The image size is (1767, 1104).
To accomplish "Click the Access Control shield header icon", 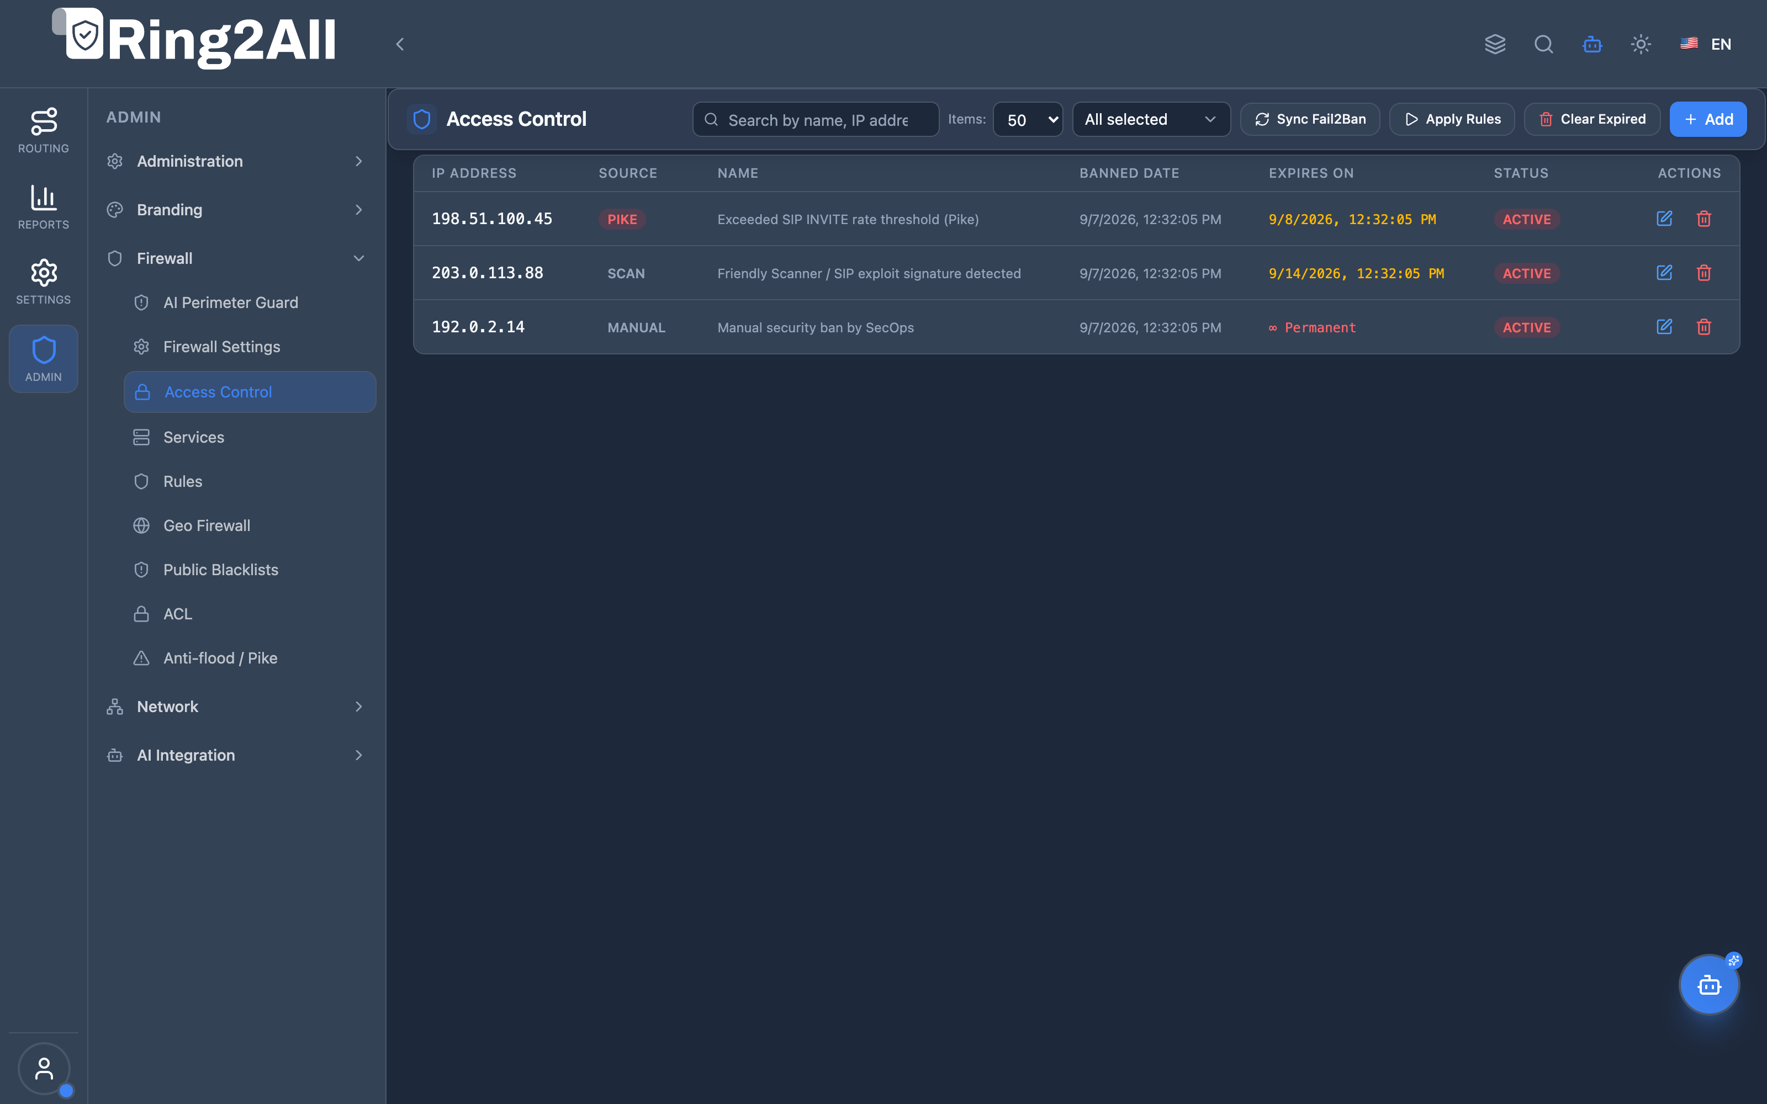I will 421,119.
